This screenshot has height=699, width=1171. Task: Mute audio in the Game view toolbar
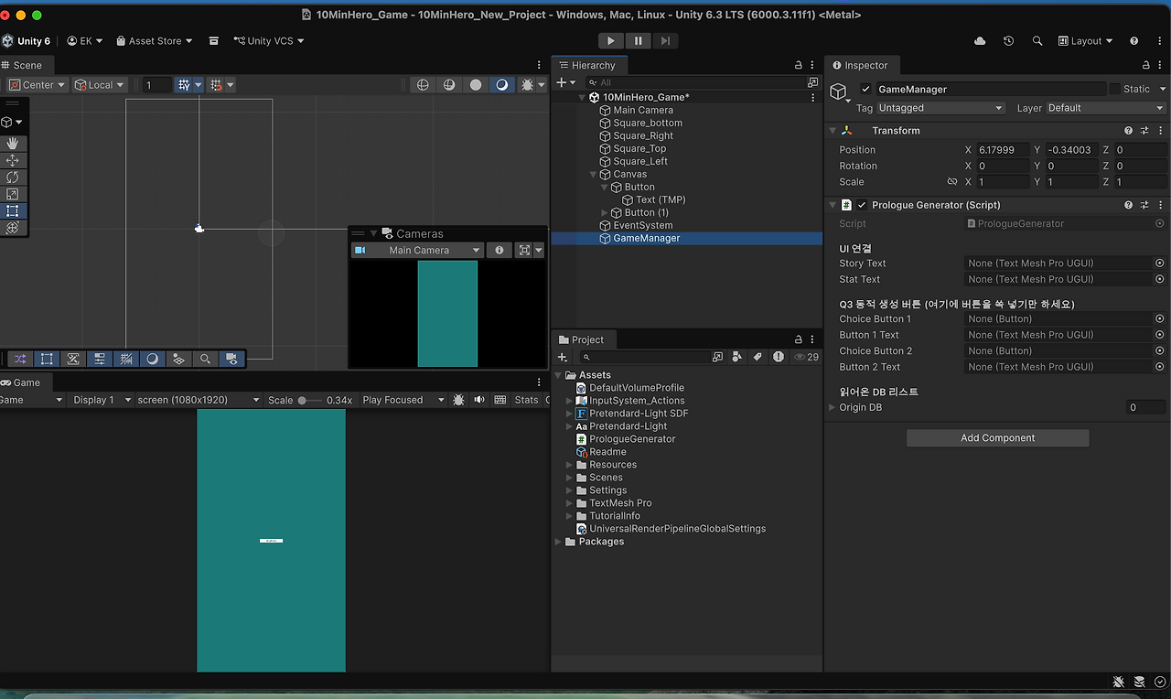pos(480,400)
